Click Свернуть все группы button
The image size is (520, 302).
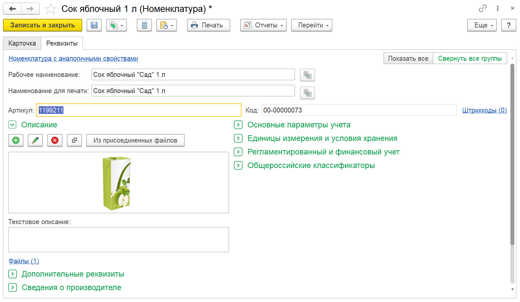470,58
